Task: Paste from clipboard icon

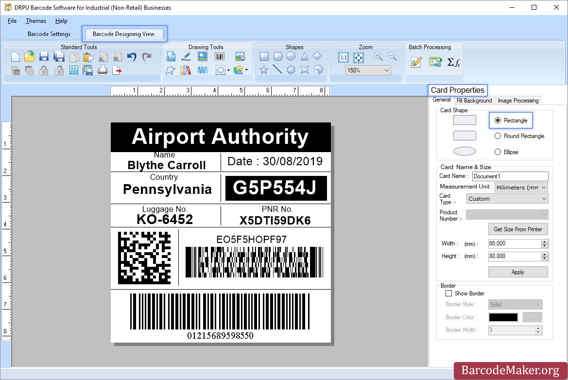Action: 88,57
